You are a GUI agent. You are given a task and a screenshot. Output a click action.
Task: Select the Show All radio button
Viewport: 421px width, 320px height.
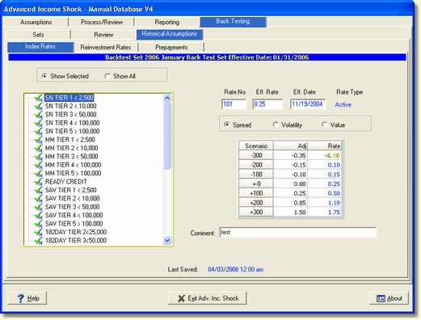click(x=107, y=76)
